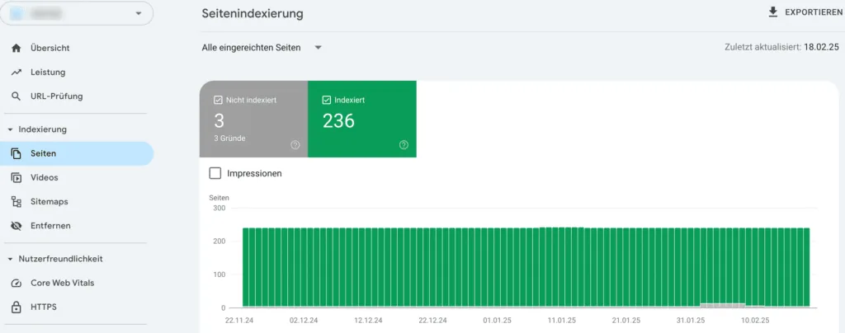Image resolution: width=845 pixels, height=333 pixels.
Task: Click the EXPORTIEREN button
Action: pos(805,12)
